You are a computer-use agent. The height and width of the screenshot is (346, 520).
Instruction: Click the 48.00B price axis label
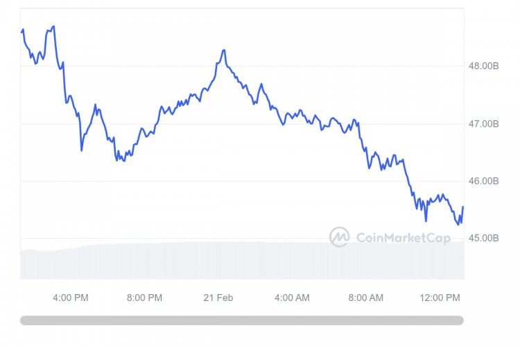coord(483,66)
